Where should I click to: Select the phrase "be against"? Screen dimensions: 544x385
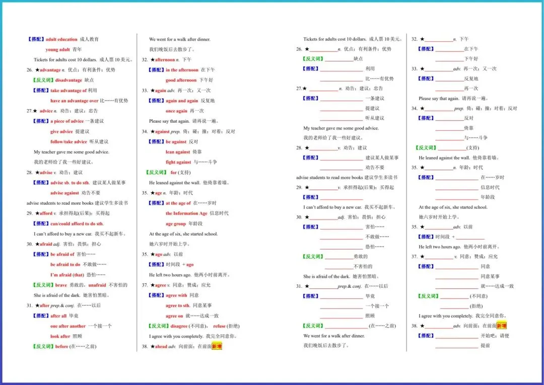click(x=176, y=142)
